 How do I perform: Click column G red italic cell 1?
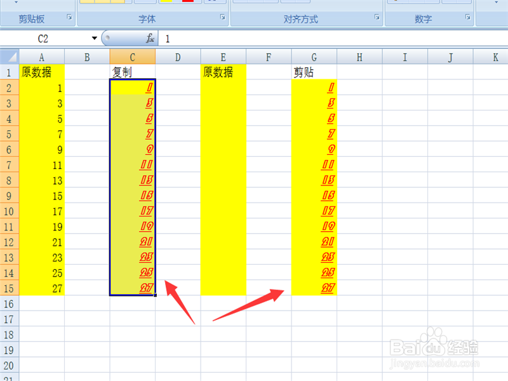coord(314,88)
